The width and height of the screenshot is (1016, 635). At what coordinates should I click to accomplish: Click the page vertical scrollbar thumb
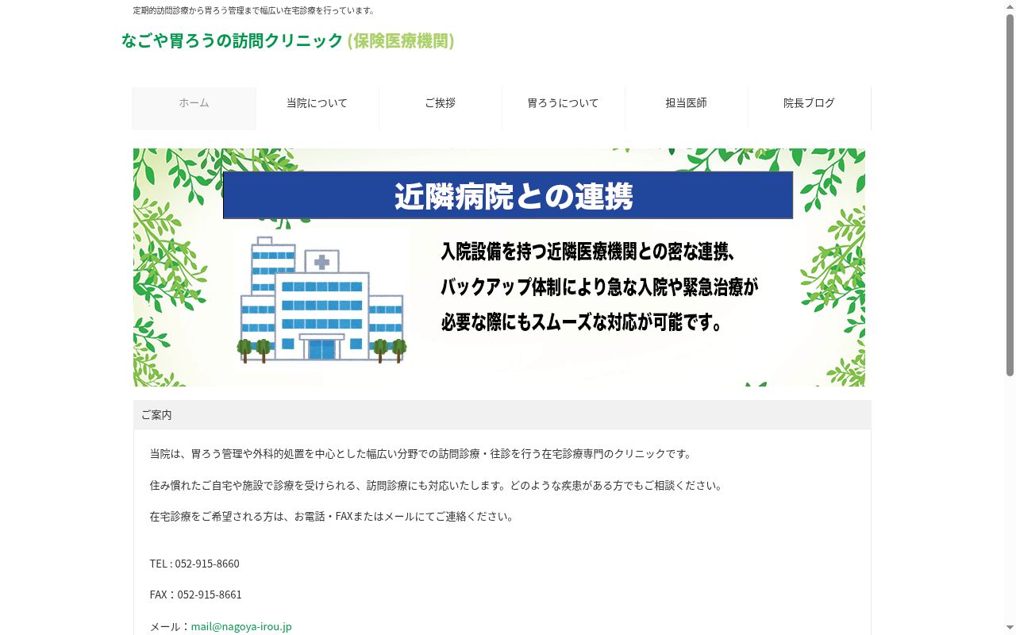1010,194
